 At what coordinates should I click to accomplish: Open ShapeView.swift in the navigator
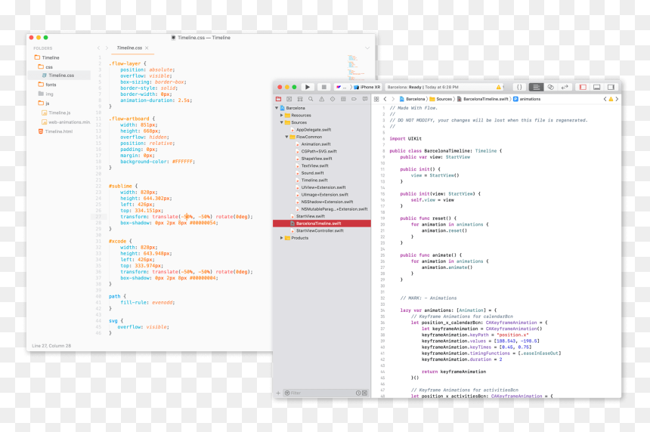[x=314, y=159]
